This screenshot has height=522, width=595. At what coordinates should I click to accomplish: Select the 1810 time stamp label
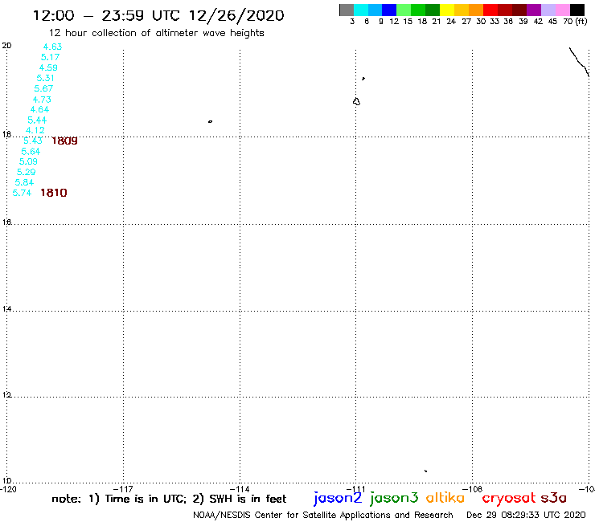pos(54,193)
